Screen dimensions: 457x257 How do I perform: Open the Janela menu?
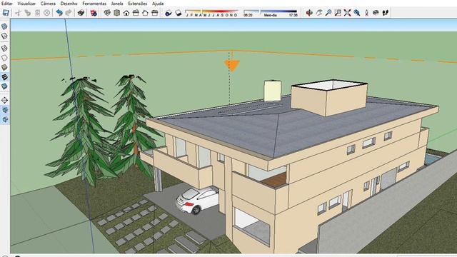pos(117,4)
